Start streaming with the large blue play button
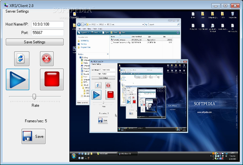 click(x=17, y=79)
